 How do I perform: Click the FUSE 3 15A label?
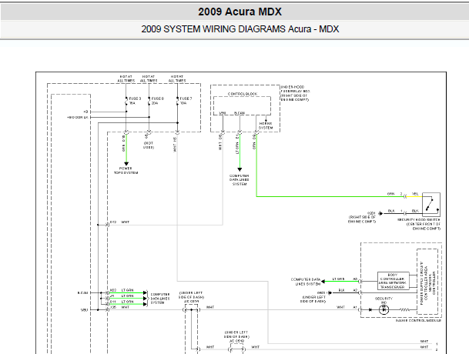click(x=135, y=101)
